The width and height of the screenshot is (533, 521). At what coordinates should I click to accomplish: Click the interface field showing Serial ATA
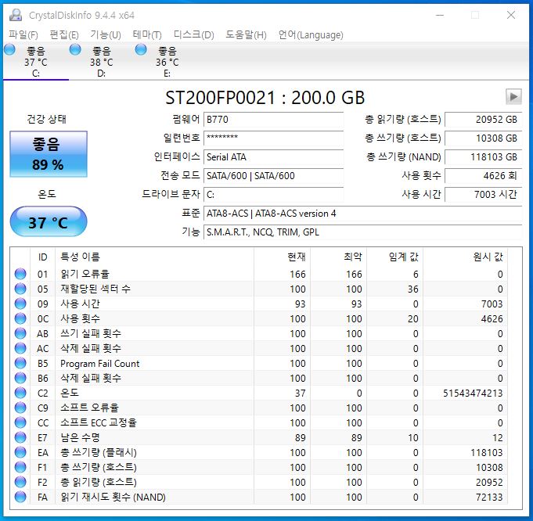pyautogui.click(x=274, y=157)
